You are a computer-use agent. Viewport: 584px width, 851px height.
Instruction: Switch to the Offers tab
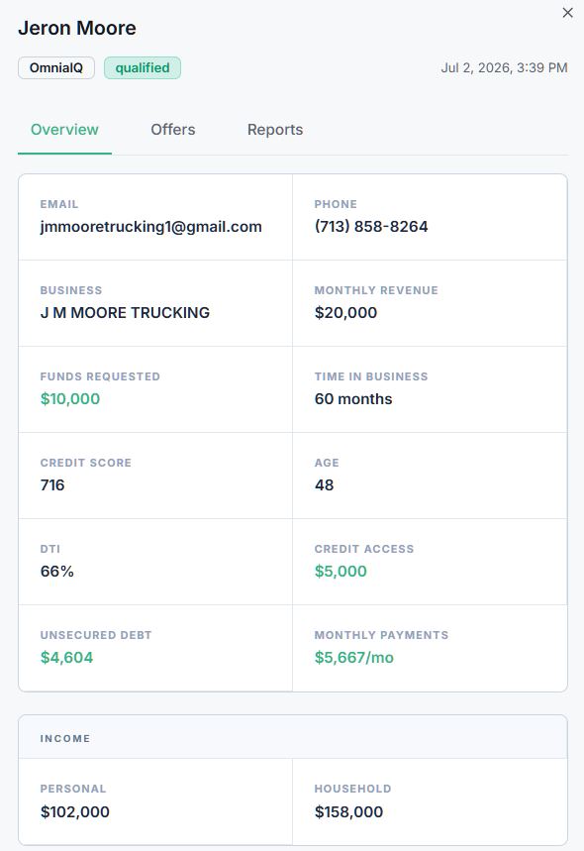173,130
